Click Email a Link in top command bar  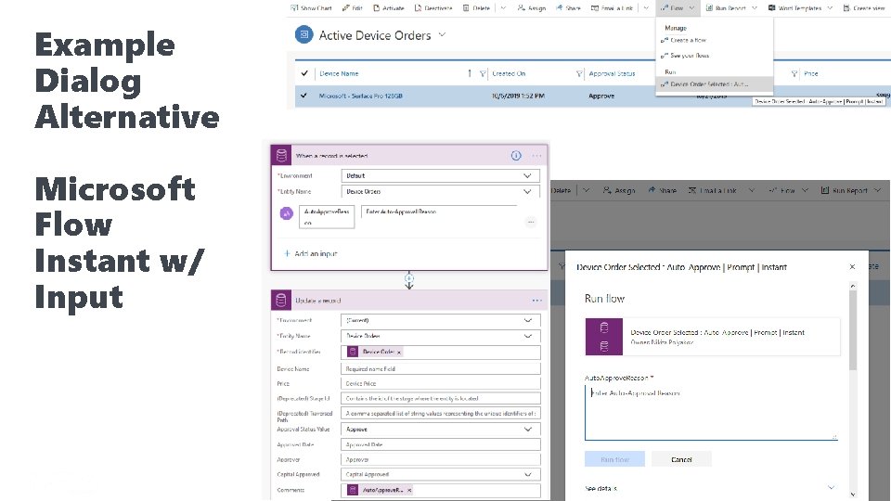tap(612, 8)
